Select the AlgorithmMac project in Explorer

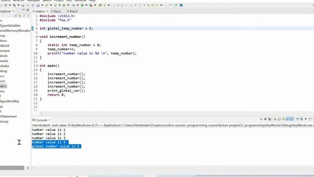(x=10, y=101)
